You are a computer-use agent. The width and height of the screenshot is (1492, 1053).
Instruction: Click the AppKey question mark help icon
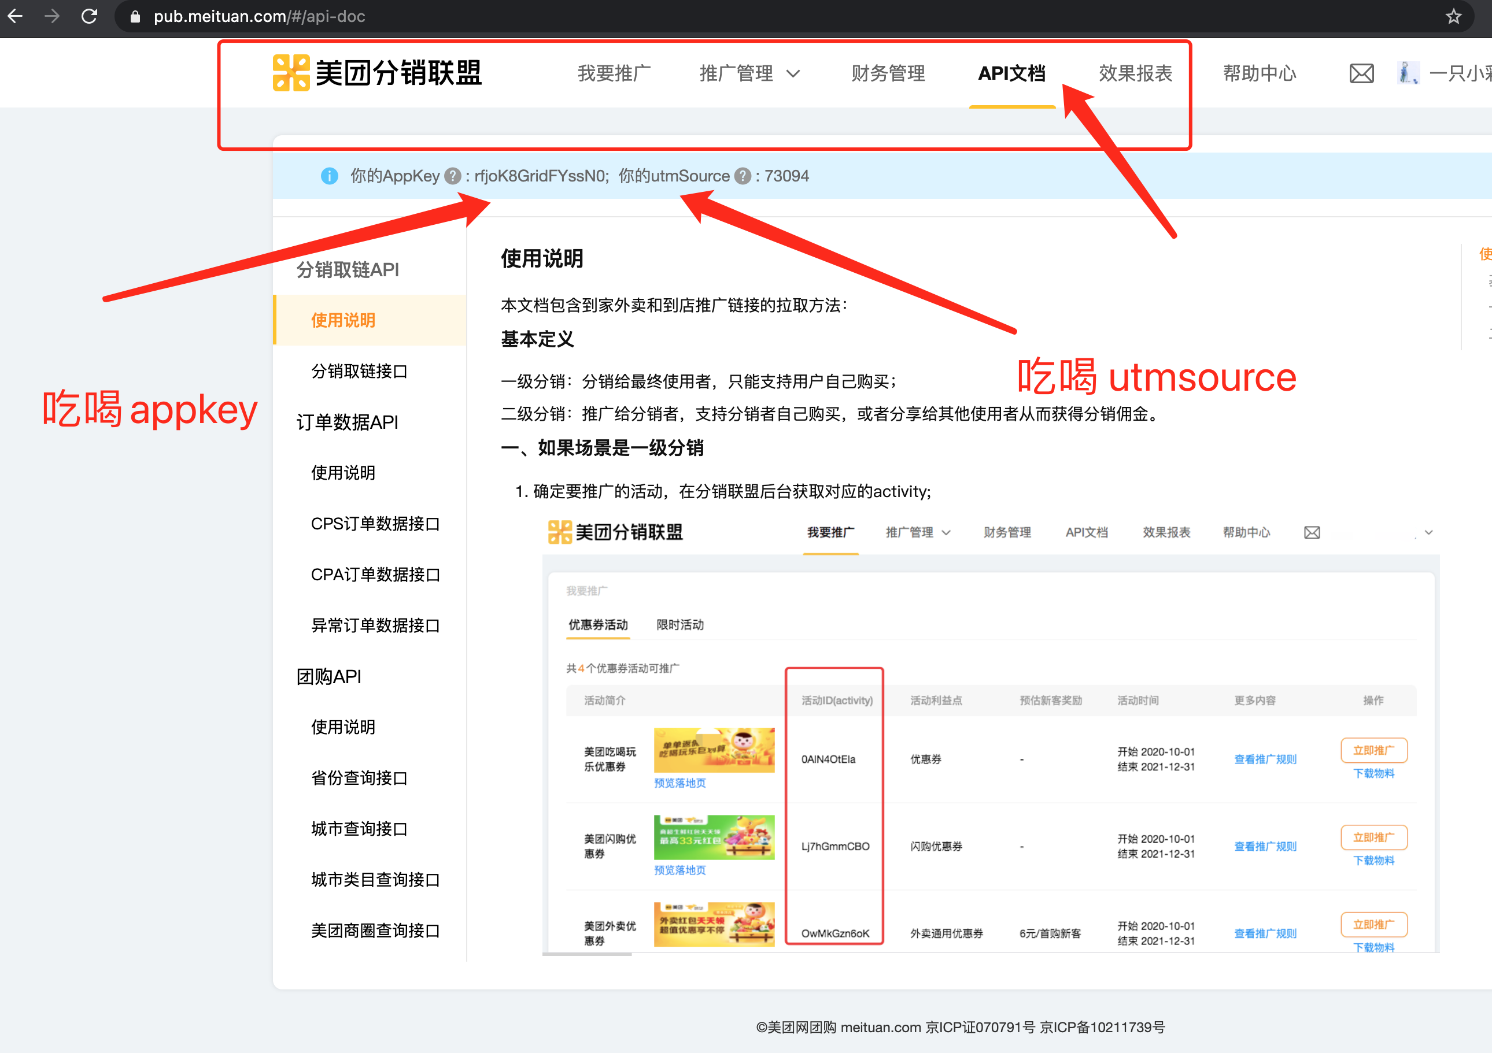[452, 176]
